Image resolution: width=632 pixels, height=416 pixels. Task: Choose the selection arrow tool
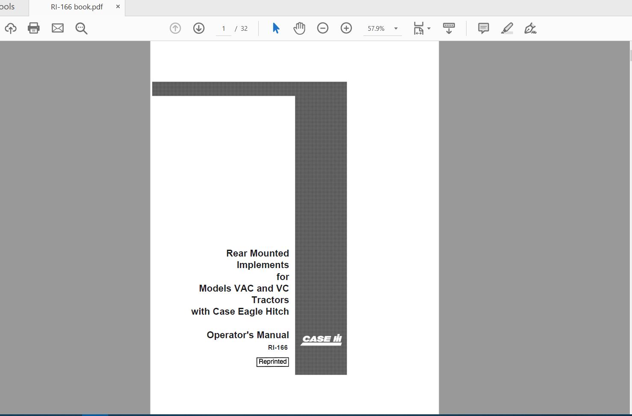point(276,28)
